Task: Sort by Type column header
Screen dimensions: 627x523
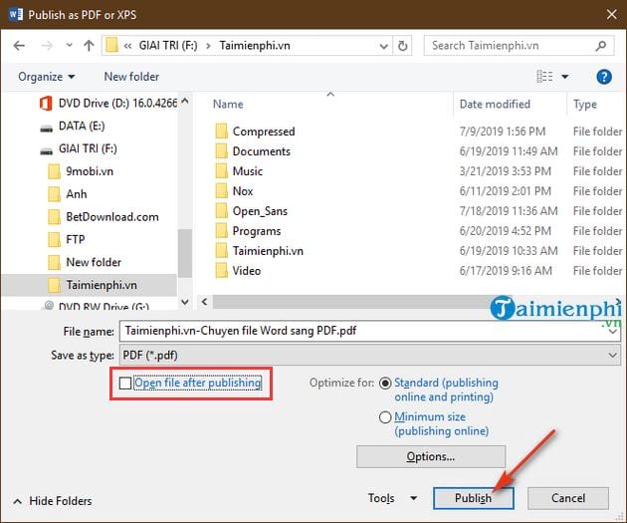Action: point(585,105)
